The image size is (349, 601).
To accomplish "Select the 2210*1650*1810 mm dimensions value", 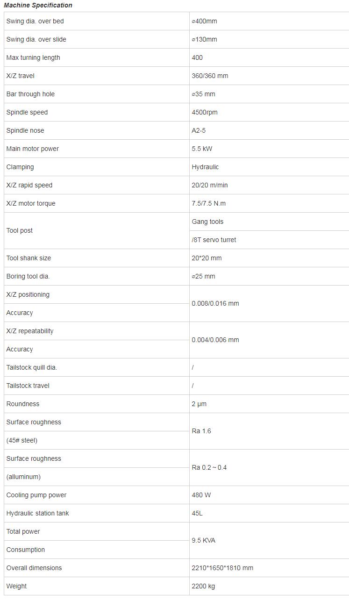I will 222,568.
